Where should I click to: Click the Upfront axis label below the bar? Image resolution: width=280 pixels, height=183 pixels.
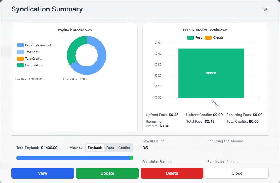tap(214, 103)
